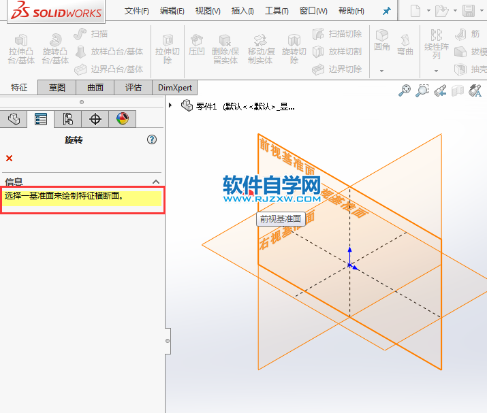Select the Sweep (扫描) tool
This screenshot has height=413, width=487.
(91, 34)
